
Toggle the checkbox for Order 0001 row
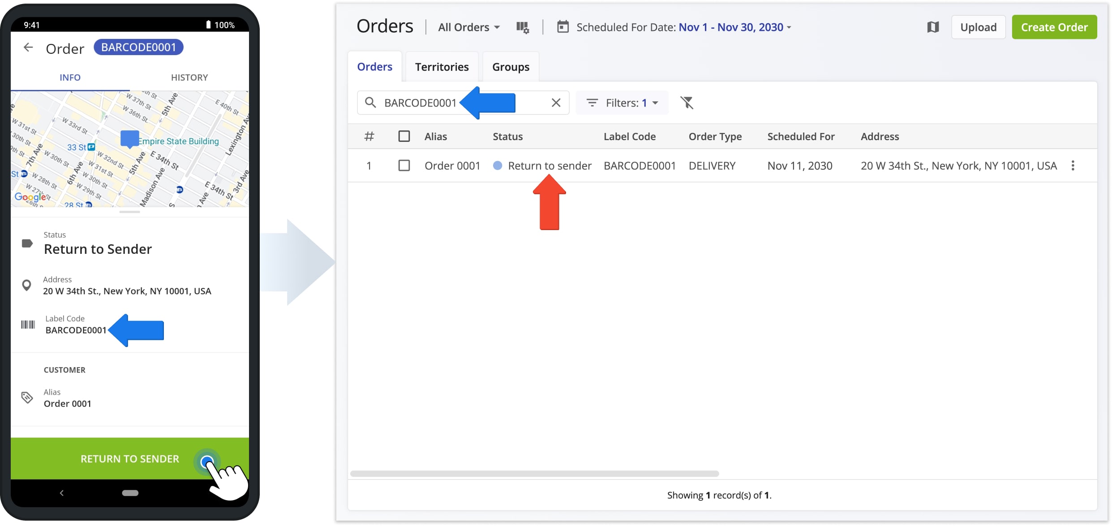[403, 165]
